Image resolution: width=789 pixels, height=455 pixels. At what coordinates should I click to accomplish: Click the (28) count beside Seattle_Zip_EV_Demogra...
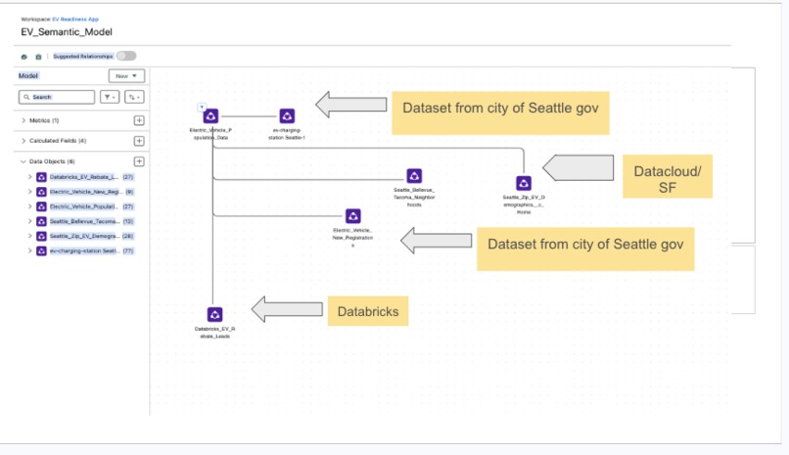tap(128, 236)
